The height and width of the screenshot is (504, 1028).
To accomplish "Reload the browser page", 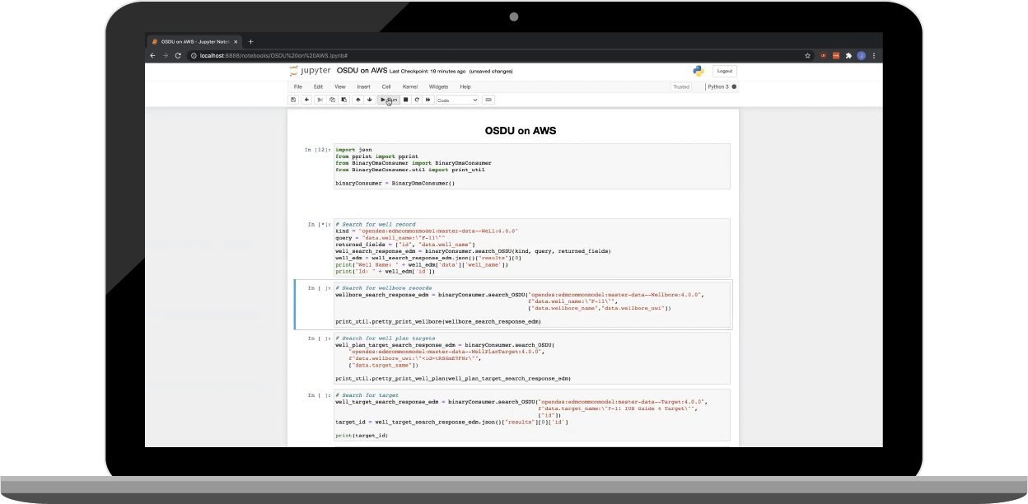I will point(178,55).
